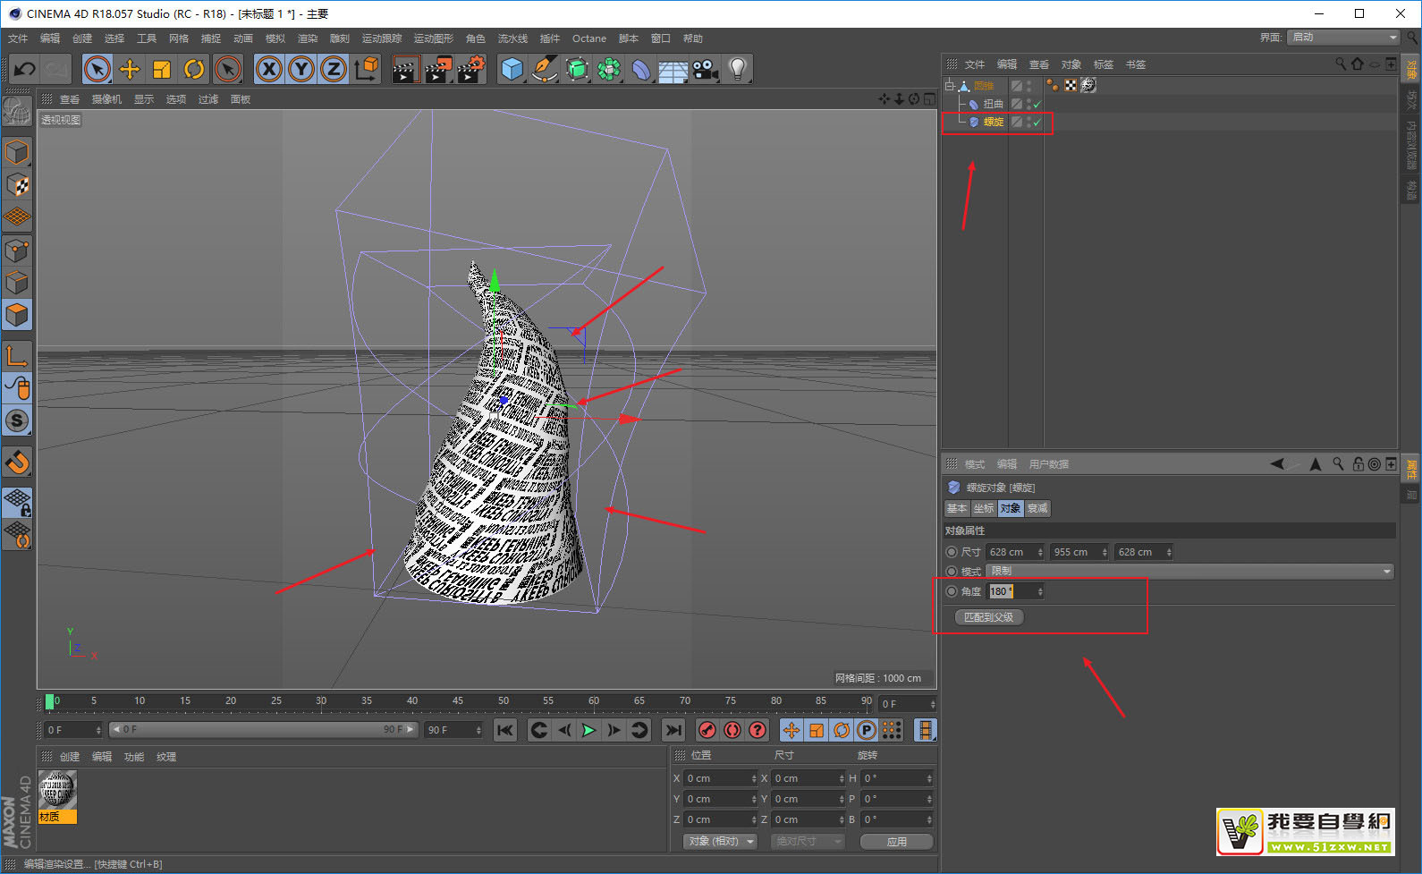The image size is (1422, 874).
Task: Activate the Move tool
Action: click(130, 69)
